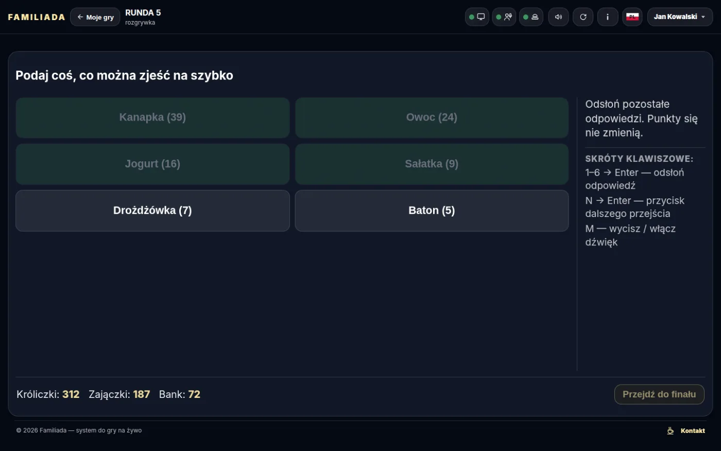Open the Jan Kowalski account dropdown
Viewport: 721px width, 451px height.
[x=680, y=17]
